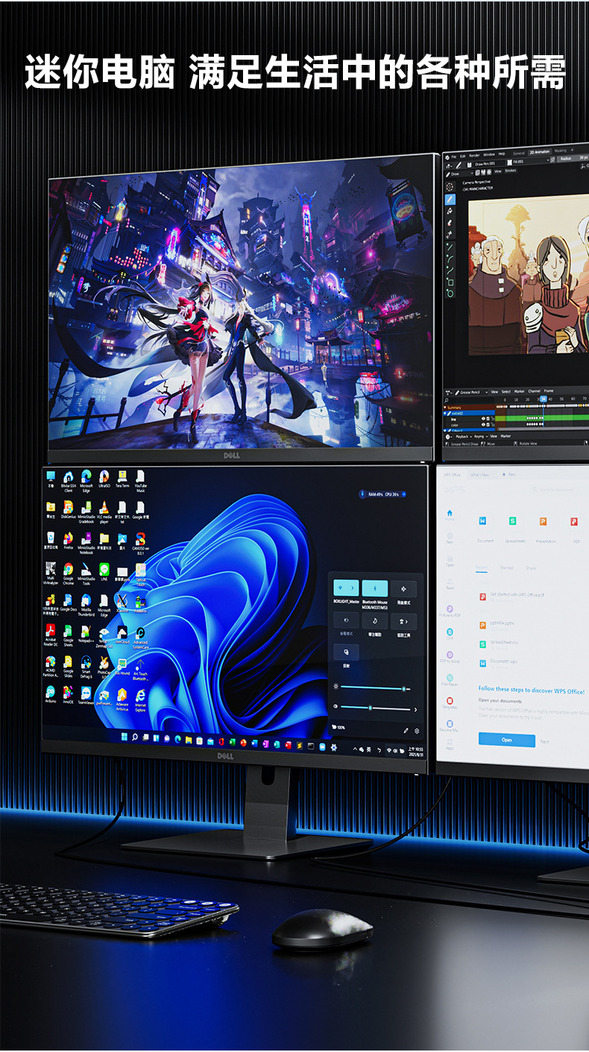The image size is (589, 1052).
Task: Collapse the Summary row in dope sheet
Action: click(446, 408)
